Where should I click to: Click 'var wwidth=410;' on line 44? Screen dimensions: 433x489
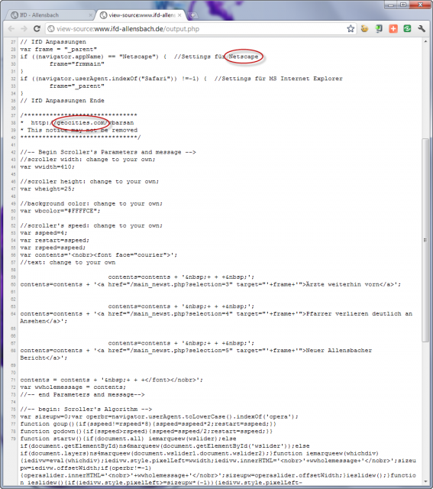pos(47,167)
